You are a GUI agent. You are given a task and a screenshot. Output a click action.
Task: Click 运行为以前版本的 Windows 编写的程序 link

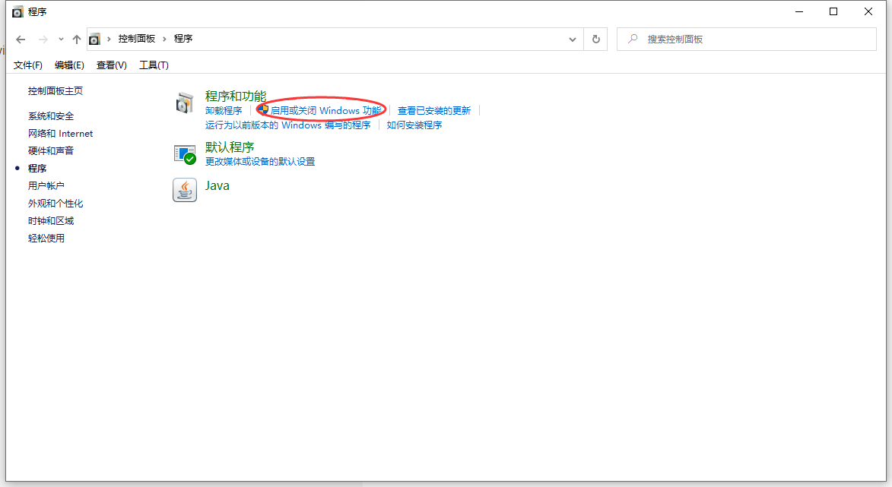point(288,125)
